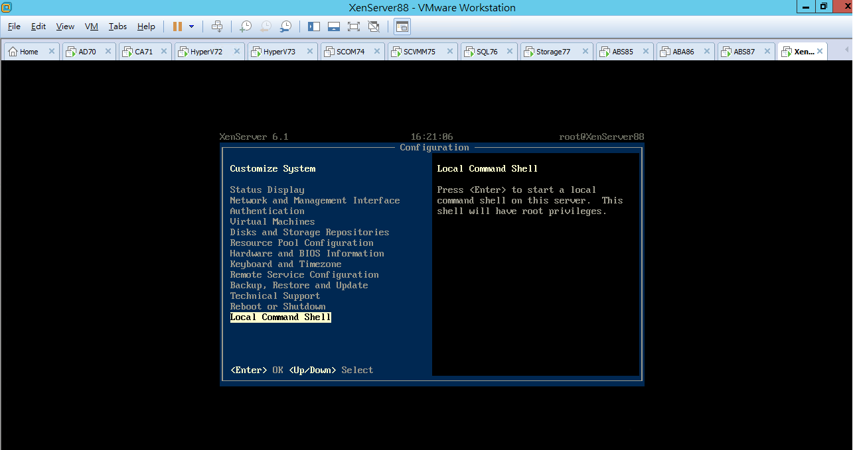The height and width of the screenshot is (450, 853).
Task: Close the ABA86 tab
Action: (x=707, y=52)
